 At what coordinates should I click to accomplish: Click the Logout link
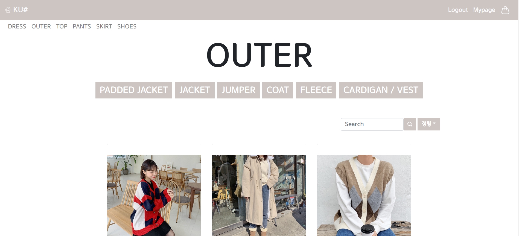458,10
